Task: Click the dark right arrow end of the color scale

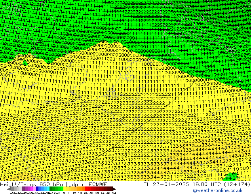Action: pyautogui.click(x=114, y=189)
